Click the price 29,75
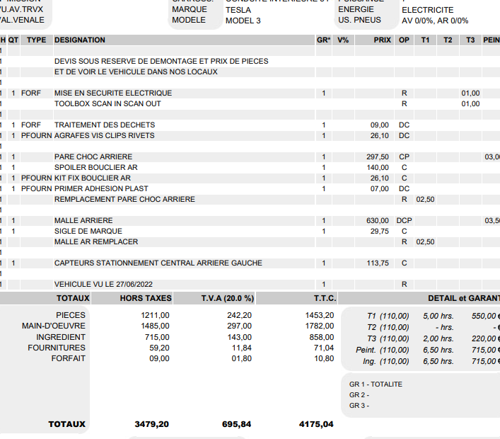 [x=380, y=231]
